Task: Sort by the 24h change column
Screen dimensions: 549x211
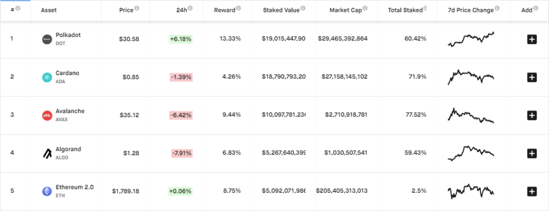Action: pyautogui.click(x=182, y=10)
